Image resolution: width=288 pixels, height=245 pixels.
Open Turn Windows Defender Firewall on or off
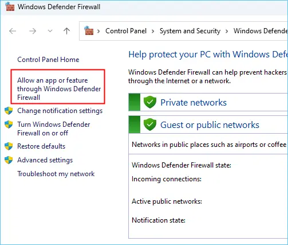[x=54, y=129]
